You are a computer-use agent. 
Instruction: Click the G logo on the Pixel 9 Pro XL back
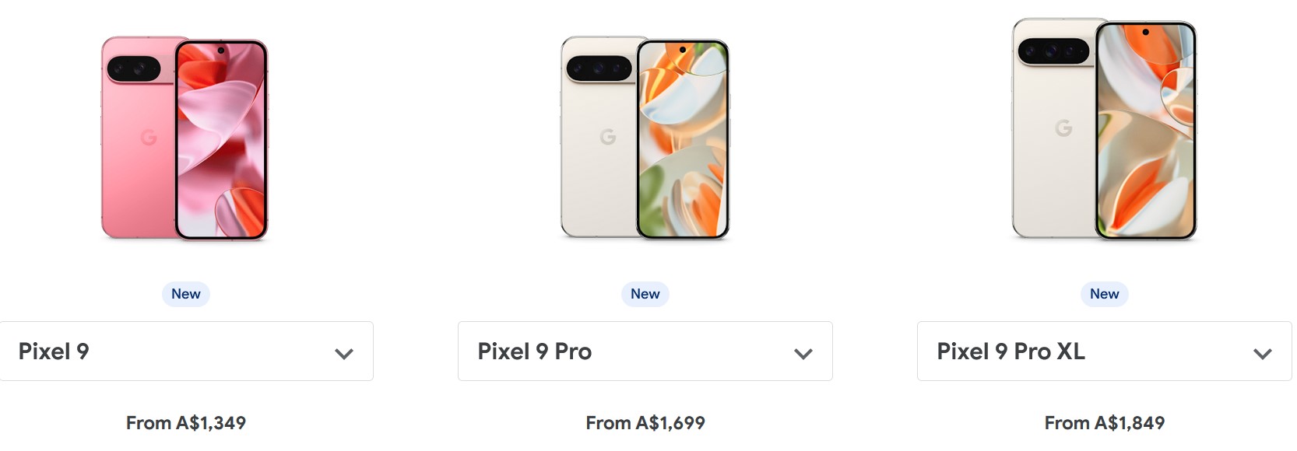point(1063,128)
